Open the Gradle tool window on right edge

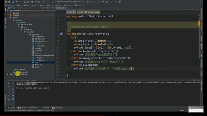(202, 73)
